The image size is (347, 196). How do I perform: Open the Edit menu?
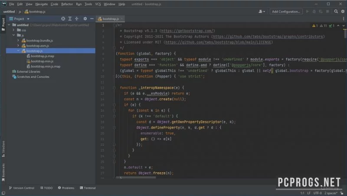20,4
